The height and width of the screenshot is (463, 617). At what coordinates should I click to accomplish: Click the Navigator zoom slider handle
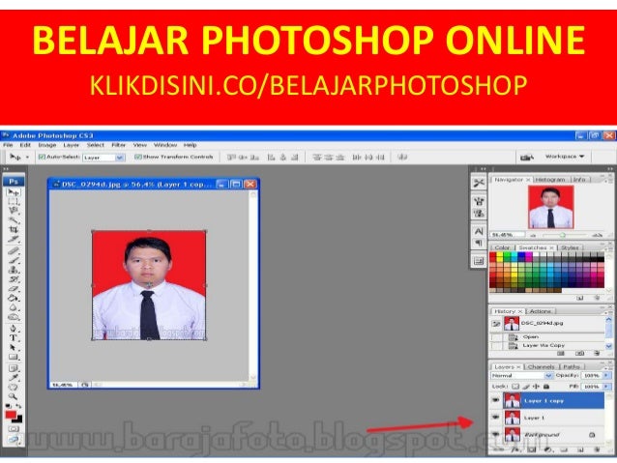click(x=562, y=235)
